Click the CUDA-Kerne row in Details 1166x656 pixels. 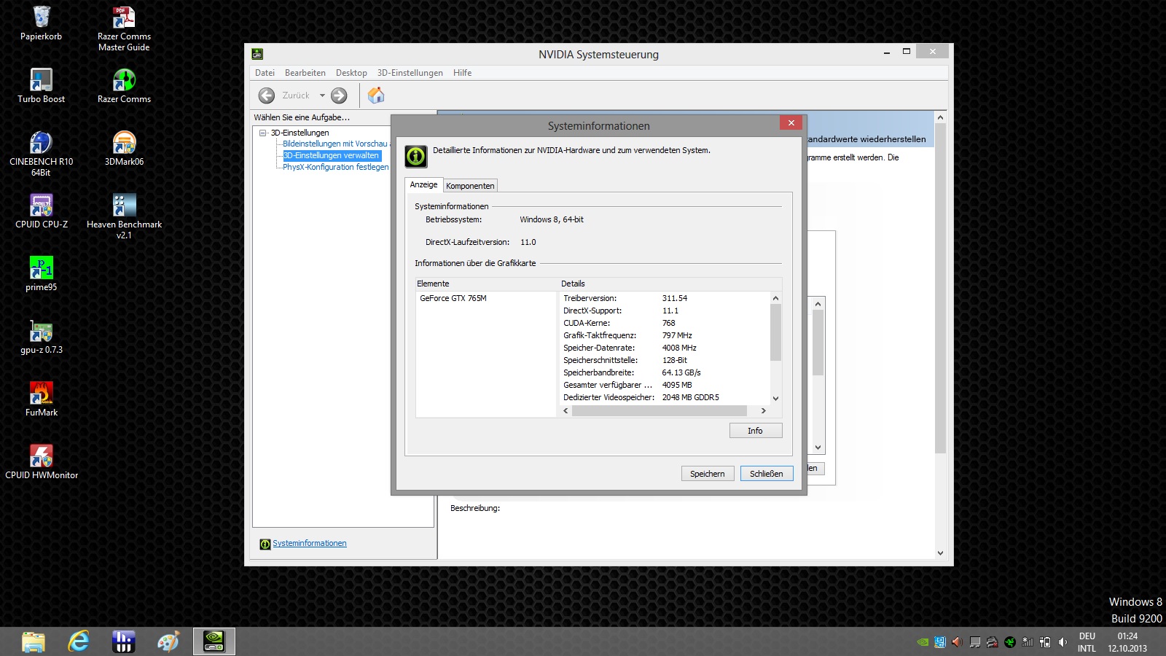[x=665, y=323]
